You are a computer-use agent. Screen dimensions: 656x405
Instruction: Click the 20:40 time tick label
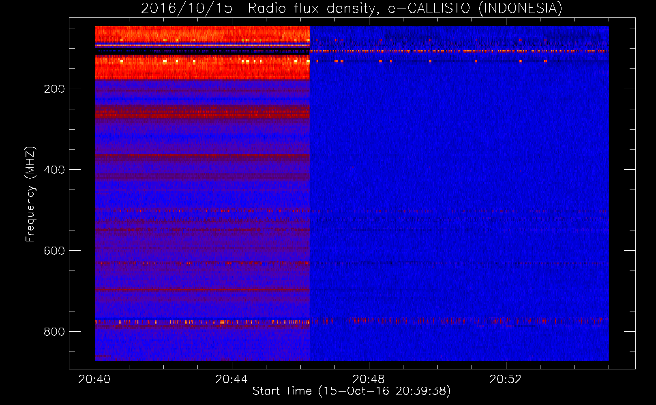[x=94, y=379]
